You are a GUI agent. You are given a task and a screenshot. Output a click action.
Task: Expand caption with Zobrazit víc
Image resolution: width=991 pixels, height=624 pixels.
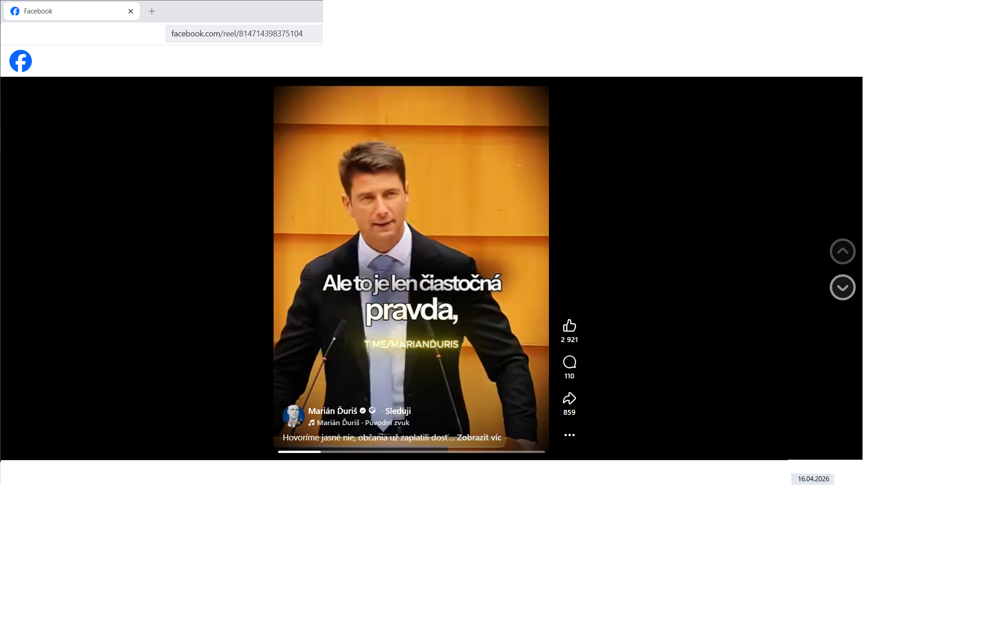coord(479,438)
